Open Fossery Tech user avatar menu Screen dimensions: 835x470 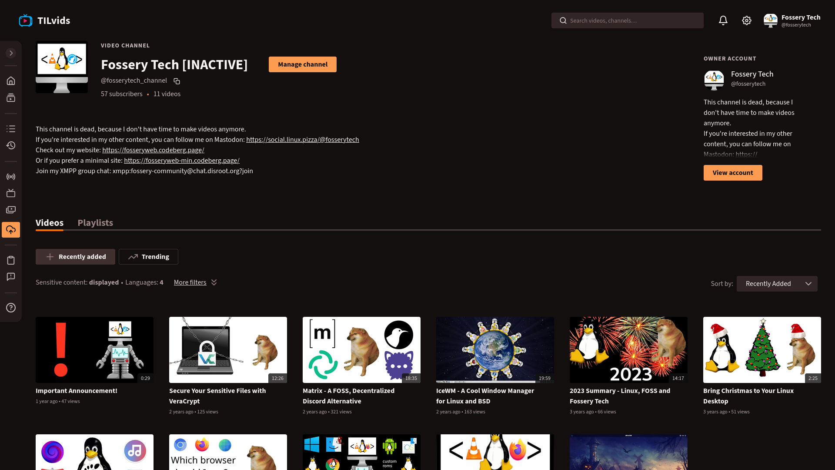point(770,20)
